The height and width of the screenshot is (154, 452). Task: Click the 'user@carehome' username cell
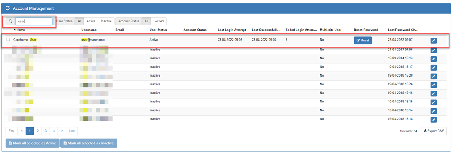[x=93, y=40]
